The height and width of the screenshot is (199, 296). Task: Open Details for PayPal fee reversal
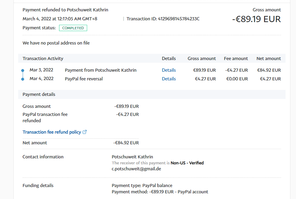click(169, 79)
